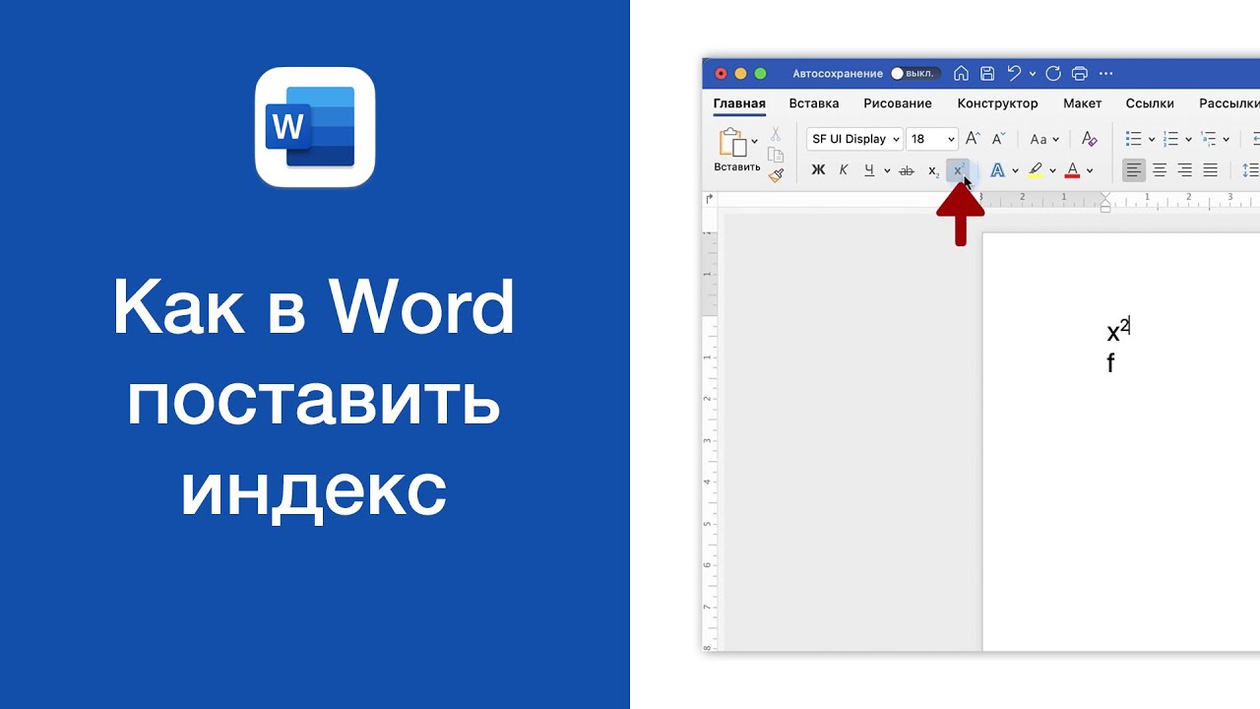Align text right
The width and height of the screenshot is (1260, 709).
pyautogui.click(x=1185, y=170)
